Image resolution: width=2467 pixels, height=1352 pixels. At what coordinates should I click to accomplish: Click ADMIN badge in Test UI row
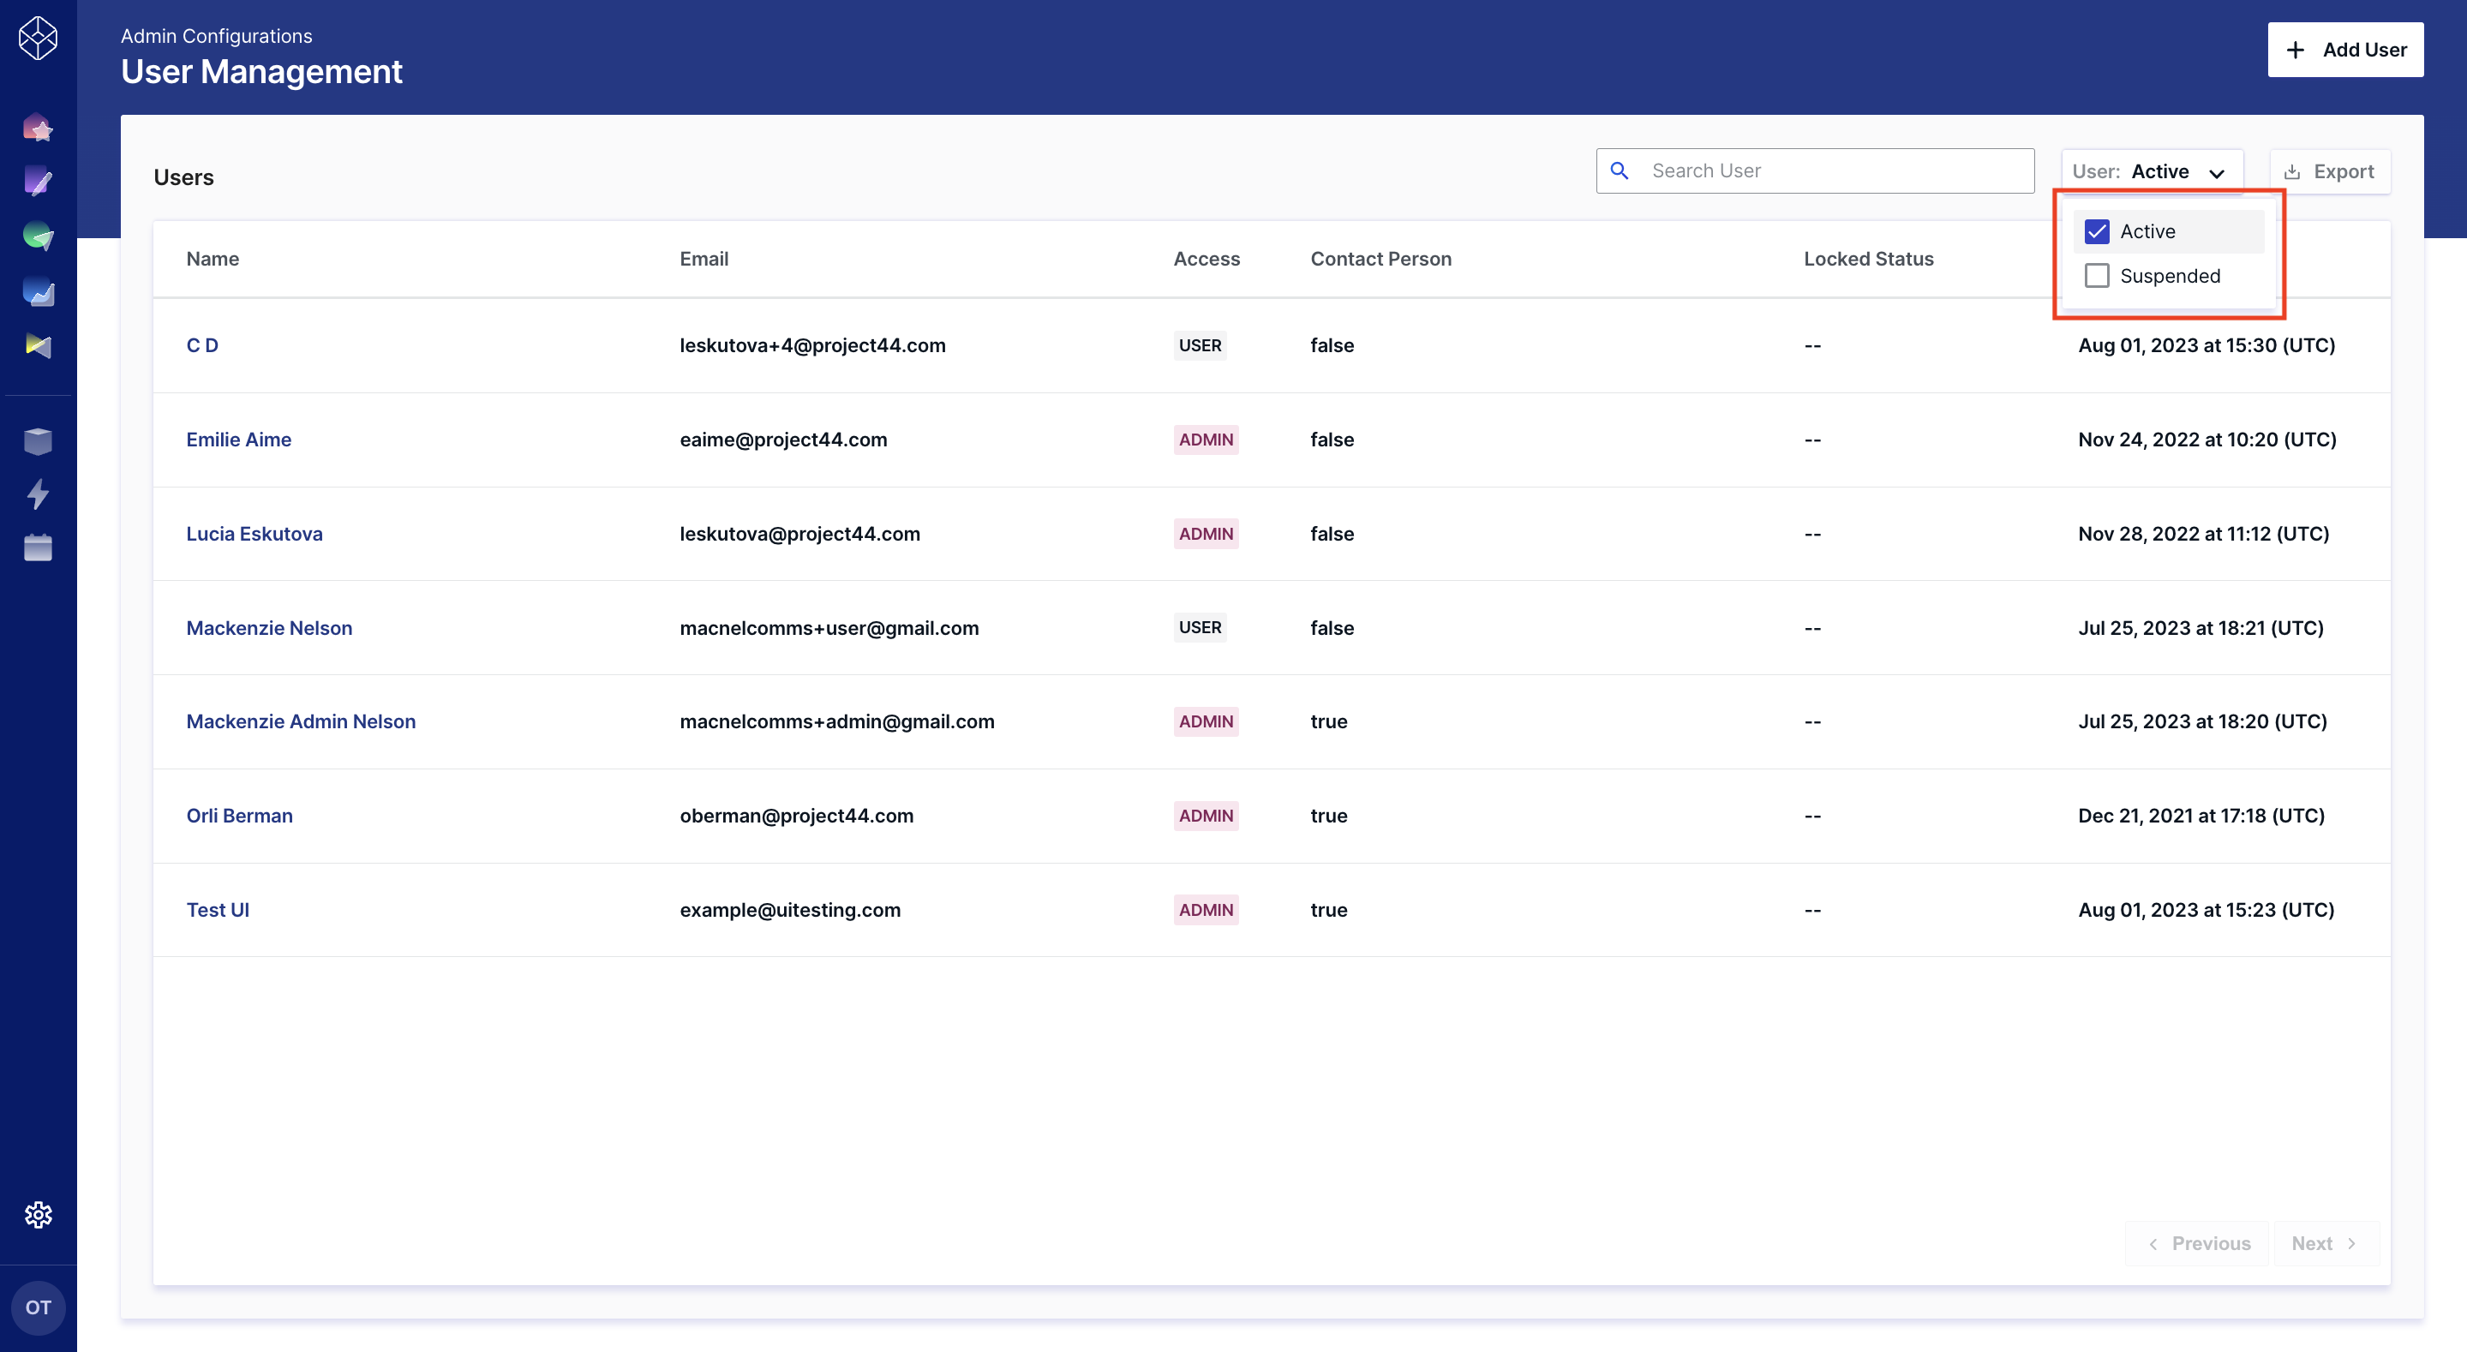(x=1206, y=910)
